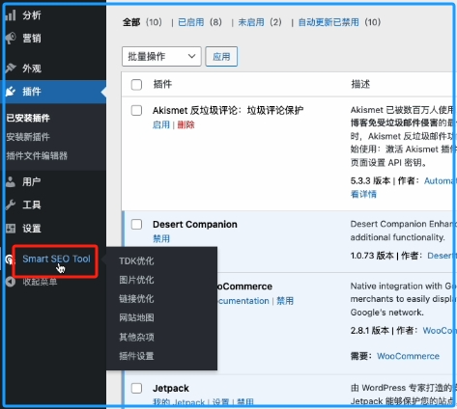Click 禁用 under Desert Companion
The image size is (457, 409).
pos(161,238)
